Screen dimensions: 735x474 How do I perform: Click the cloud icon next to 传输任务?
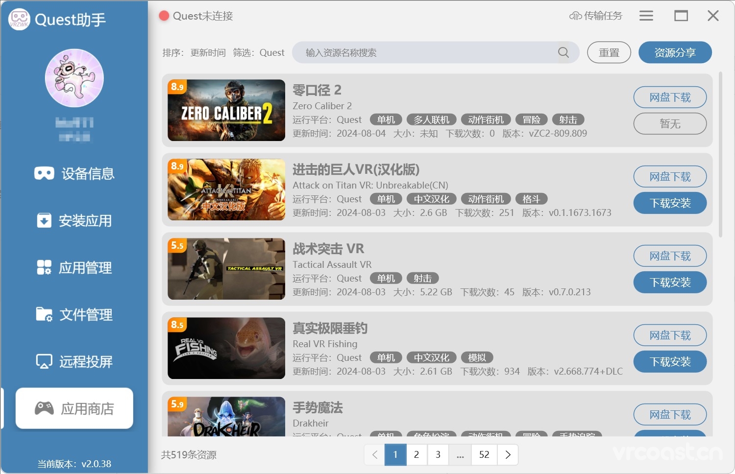pos(575,16)
